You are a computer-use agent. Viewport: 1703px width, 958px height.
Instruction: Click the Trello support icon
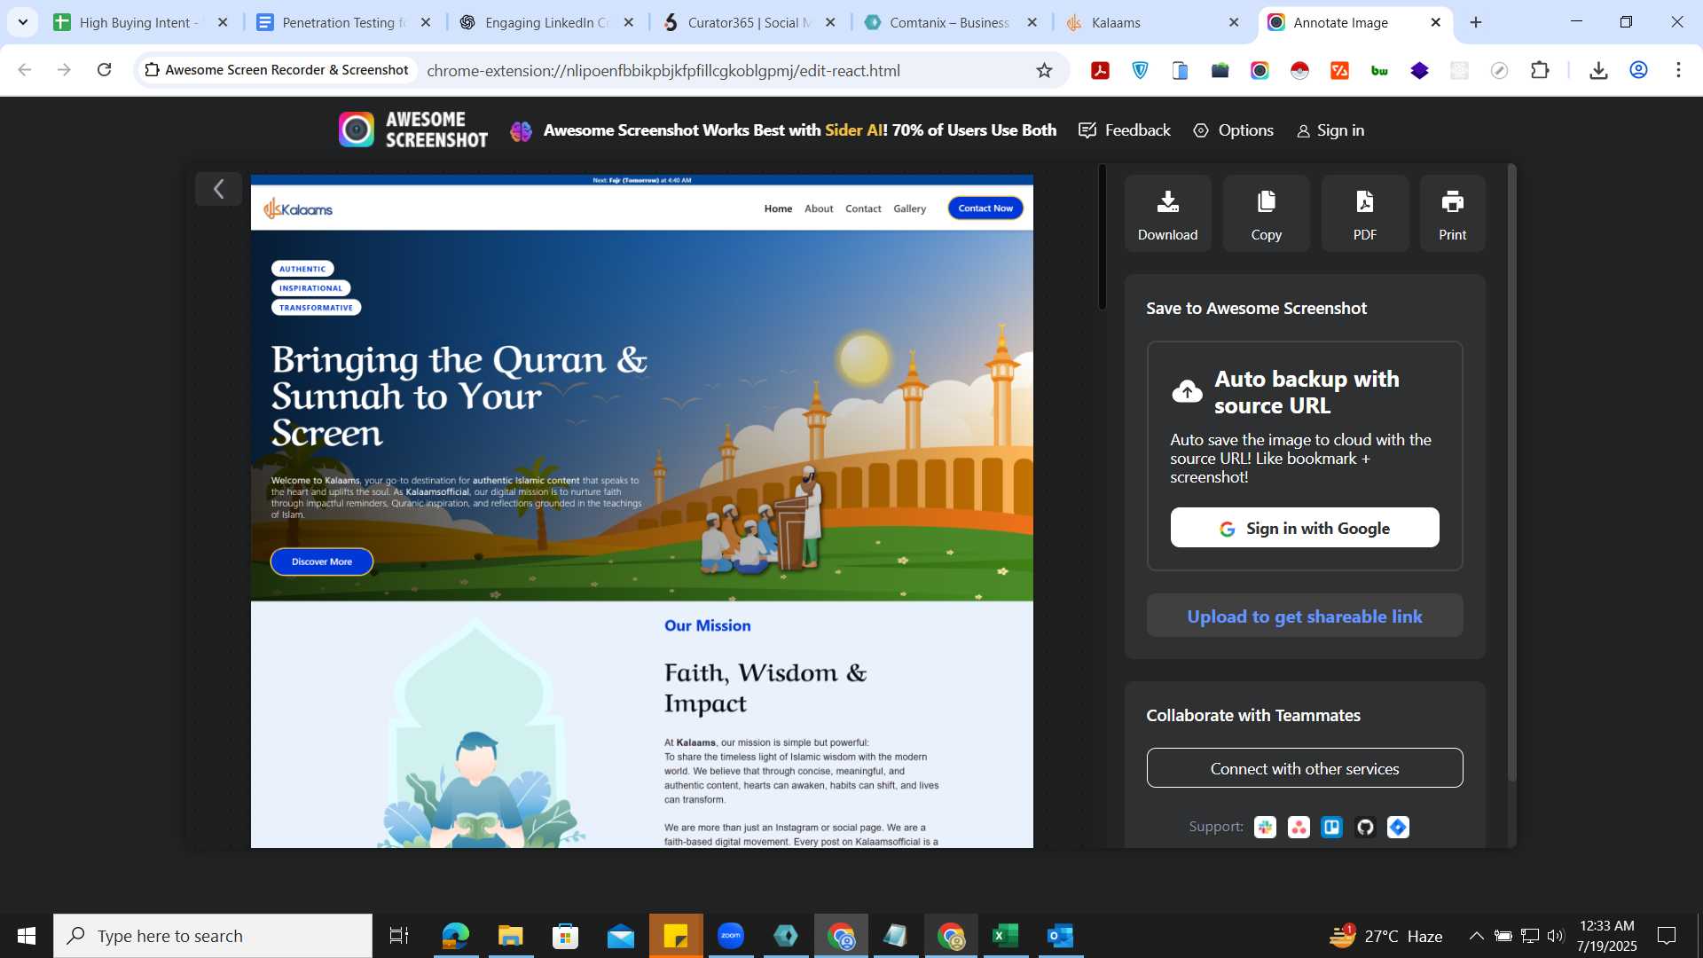[x=1331, y=828]
